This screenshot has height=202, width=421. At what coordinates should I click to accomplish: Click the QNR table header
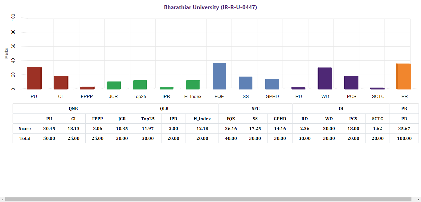tap(73, 109)
